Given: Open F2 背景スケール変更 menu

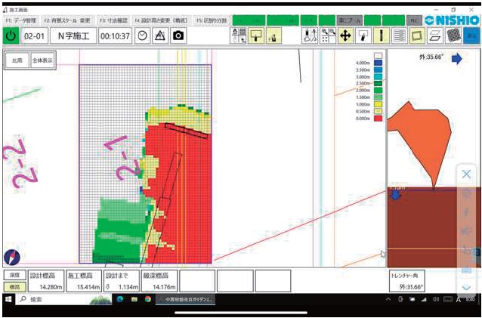Looking at the screenshot, I should (x=67, y=20).
